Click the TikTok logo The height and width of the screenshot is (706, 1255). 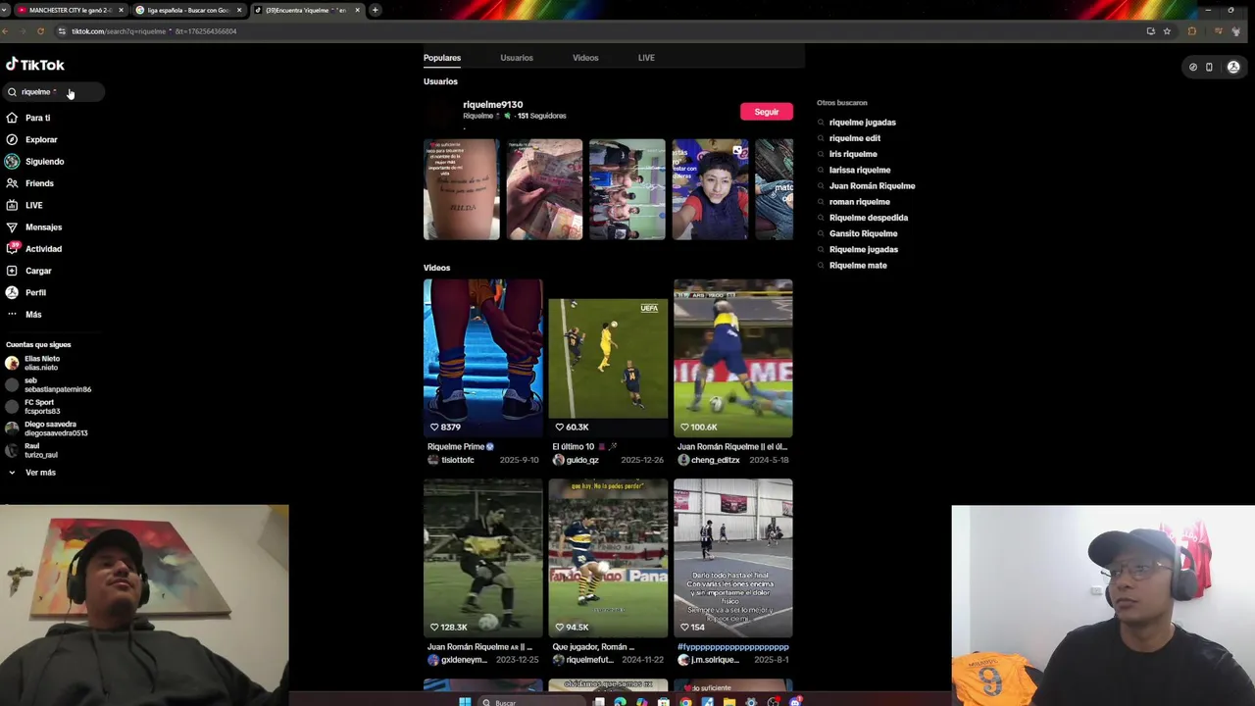tap(34, 65)
